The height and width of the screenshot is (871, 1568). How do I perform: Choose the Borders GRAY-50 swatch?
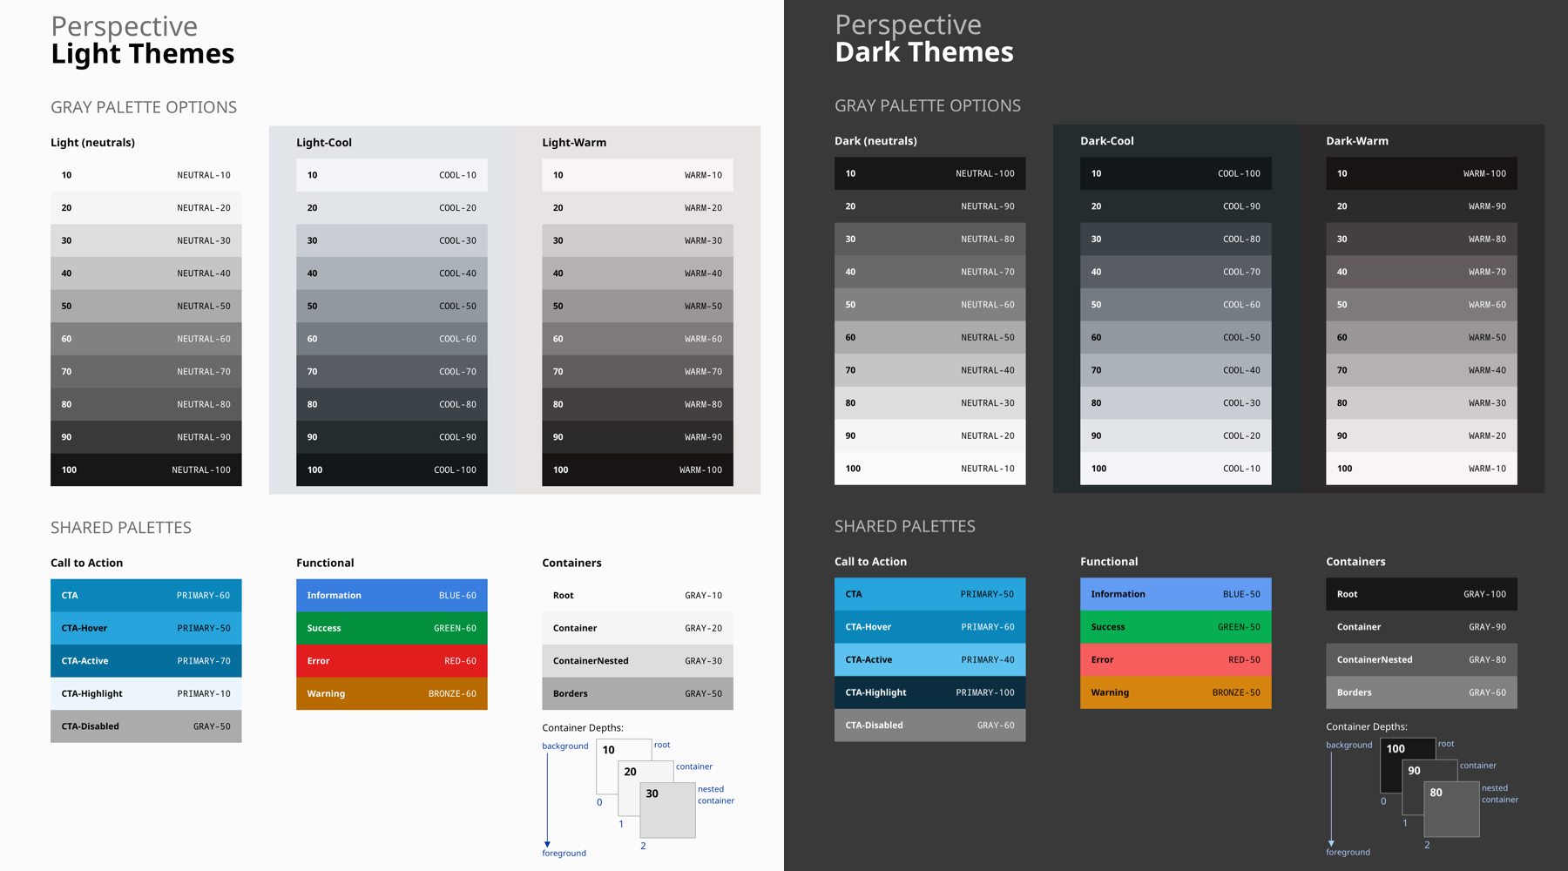click(x=637, y=693)
